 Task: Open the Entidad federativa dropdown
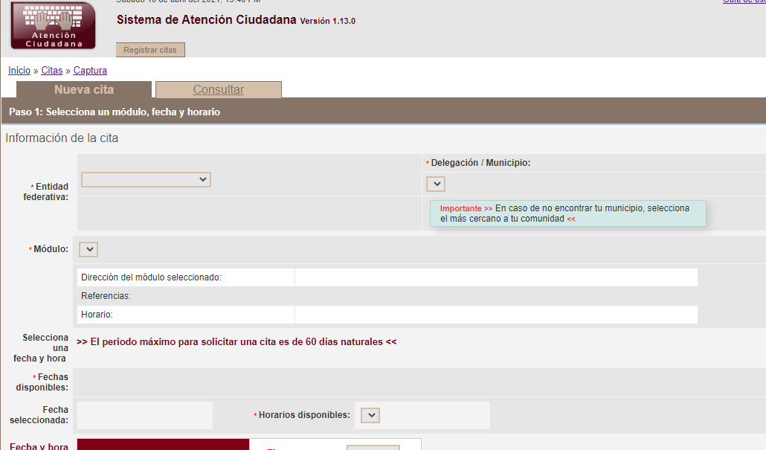(146, 179)
